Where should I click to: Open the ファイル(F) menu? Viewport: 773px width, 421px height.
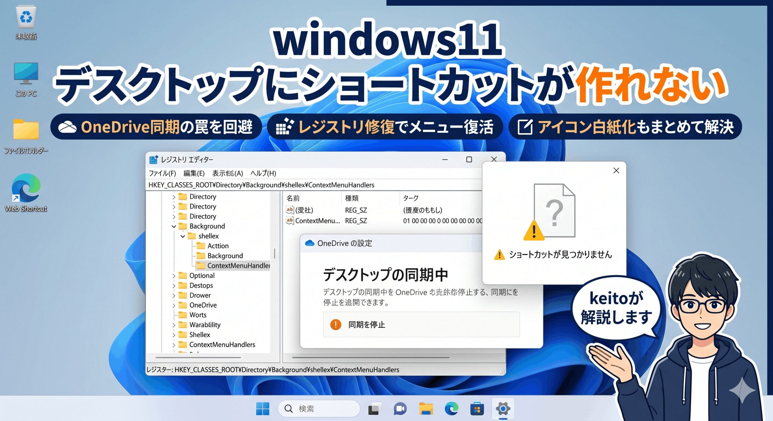162,173
